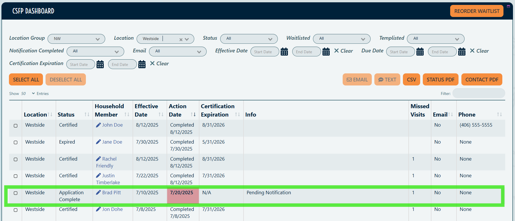Viewport: 515px width, 221px height.
Task: Sort by Effective Date column arrows
Action: coord(161,115)
